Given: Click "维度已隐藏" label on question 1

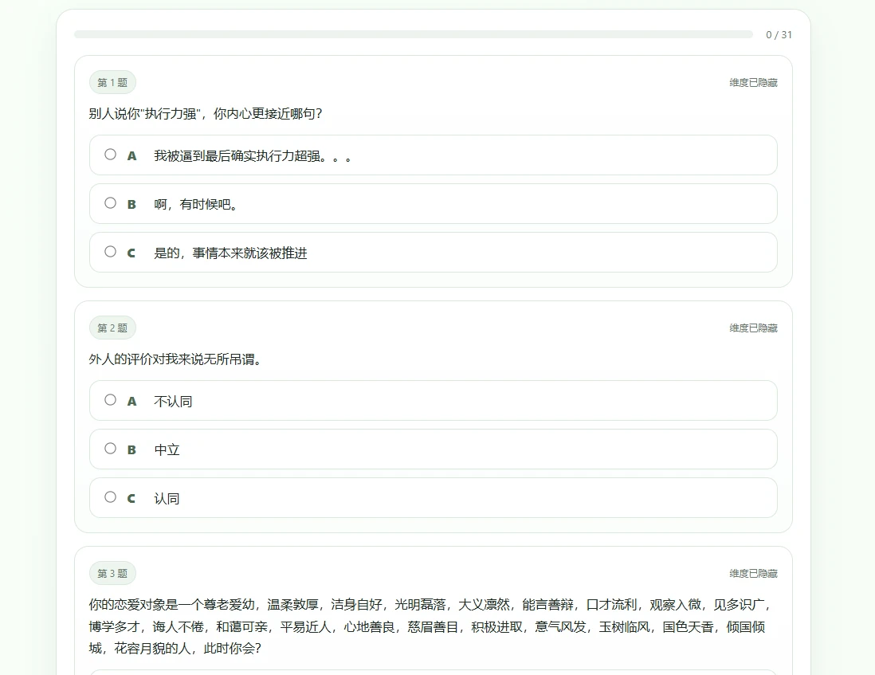Looking at the screenshot, I should click(752, 81).
